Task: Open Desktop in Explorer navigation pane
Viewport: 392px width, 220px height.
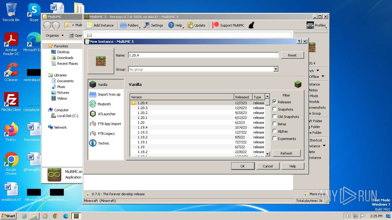Action: (63, 52)
